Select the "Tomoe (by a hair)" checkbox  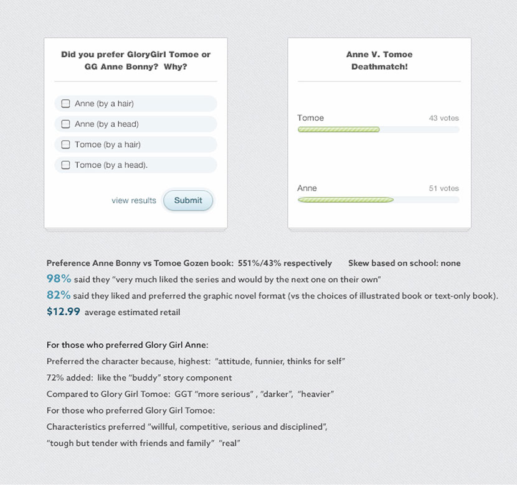(x=65, y=145)
